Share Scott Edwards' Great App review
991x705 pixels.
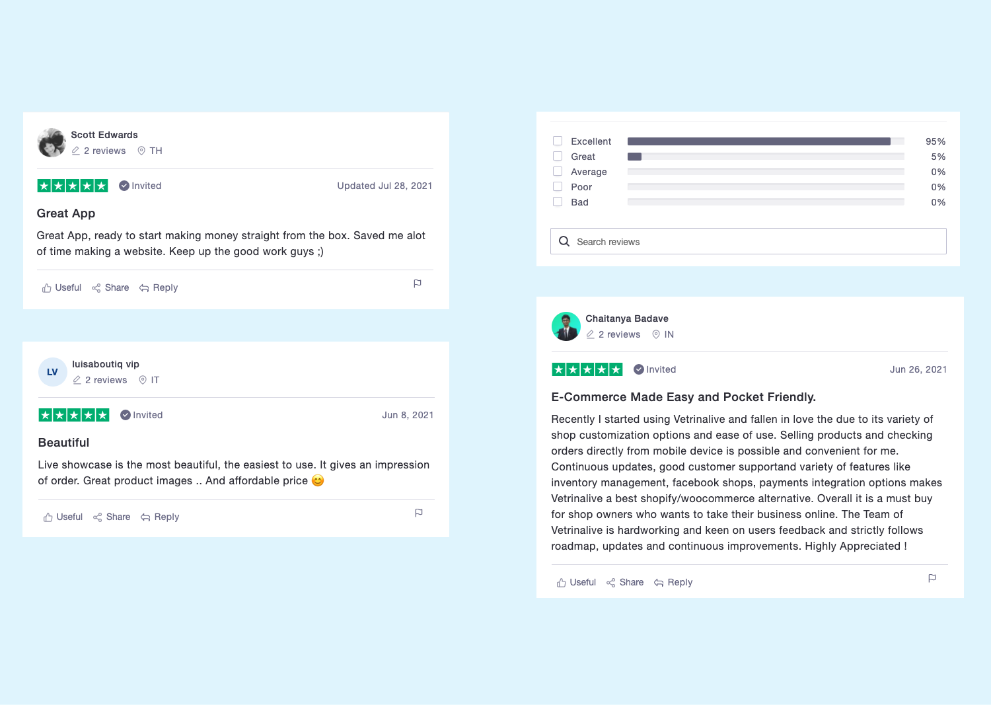point(110,287)
